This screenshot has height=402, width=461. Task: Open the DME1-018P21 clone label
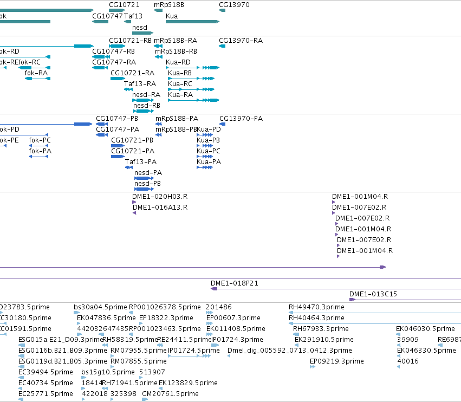(x=235, y=283)
